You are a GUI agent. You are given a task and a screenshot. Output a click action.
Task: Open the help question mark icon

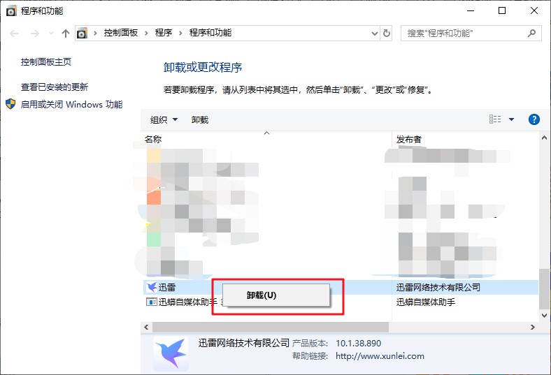point(534,119)
